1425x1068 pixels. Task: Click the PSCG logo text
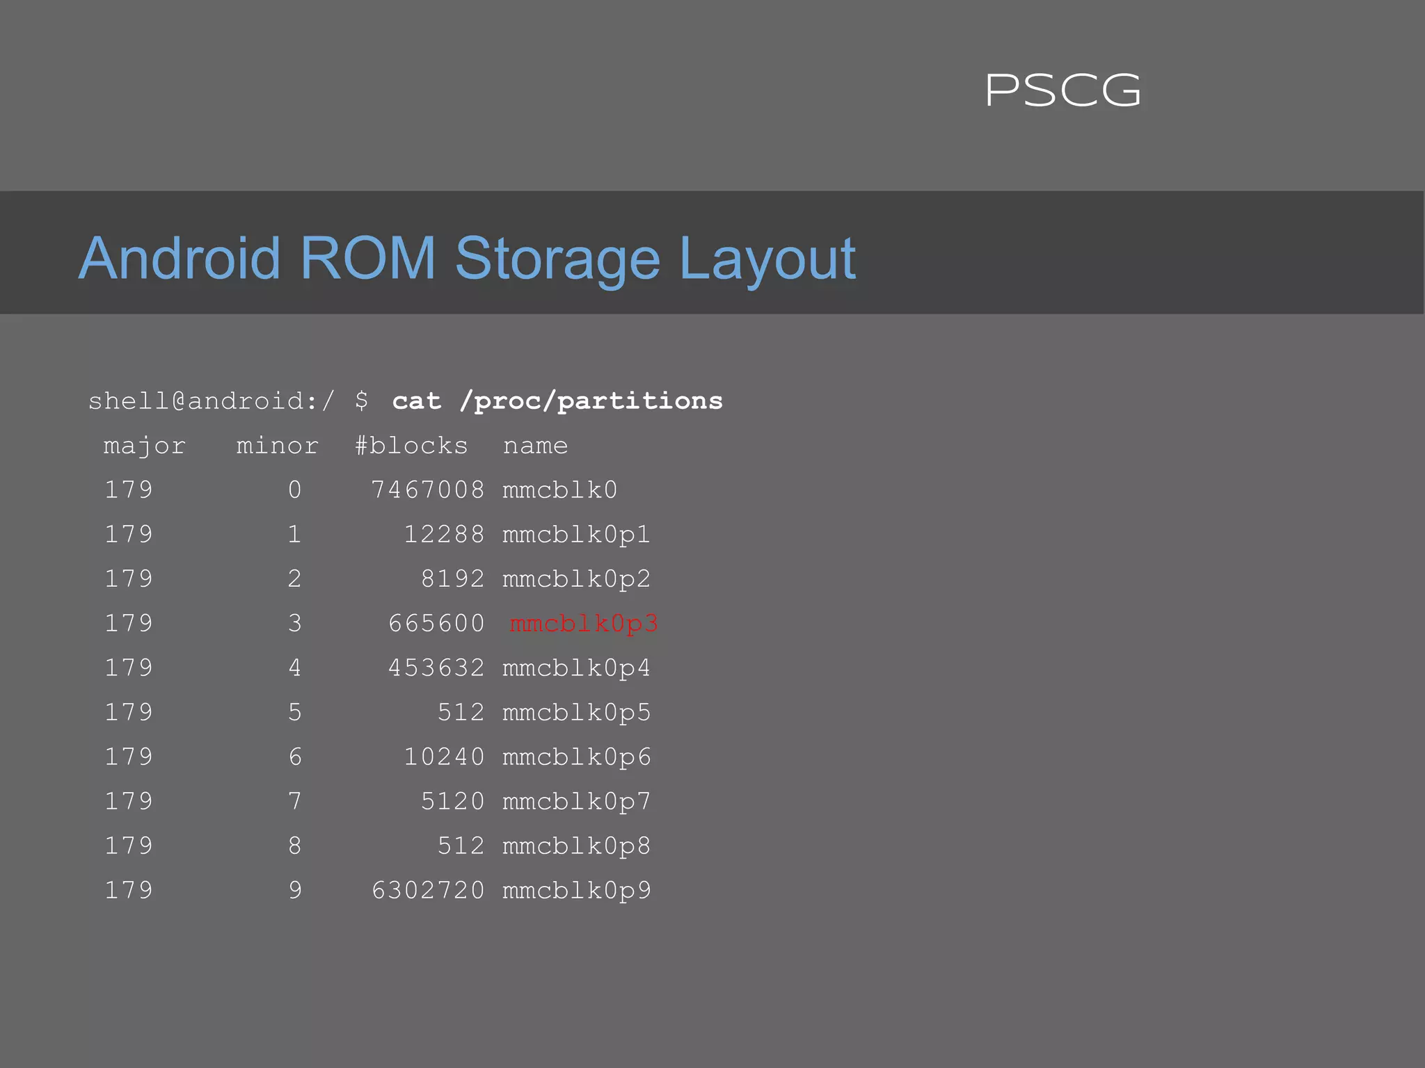pos(1063,90)
